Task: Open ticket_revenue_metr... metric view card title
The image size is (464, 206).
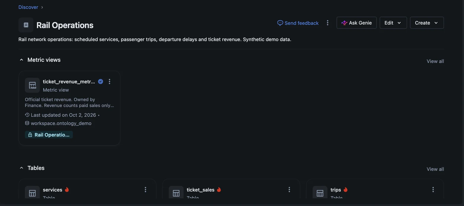Action: 69,82
